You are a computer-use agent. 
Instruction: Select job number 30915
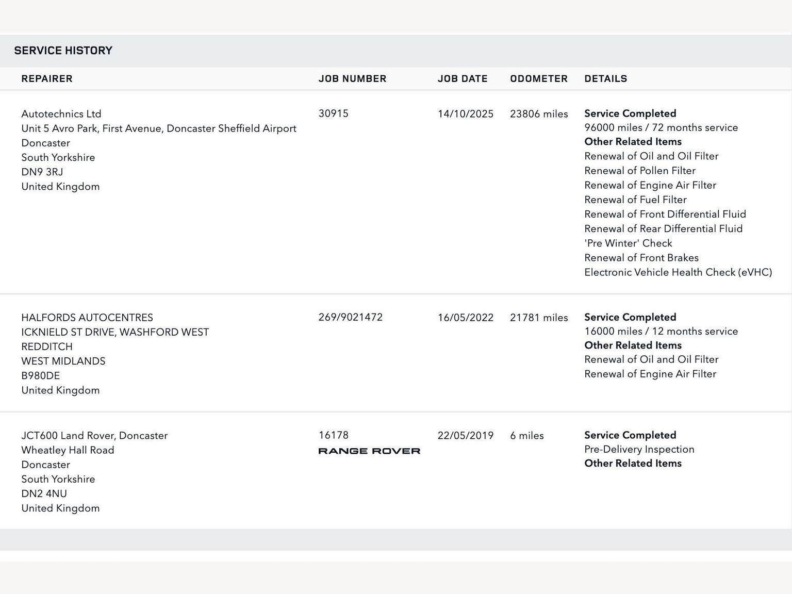333,113
